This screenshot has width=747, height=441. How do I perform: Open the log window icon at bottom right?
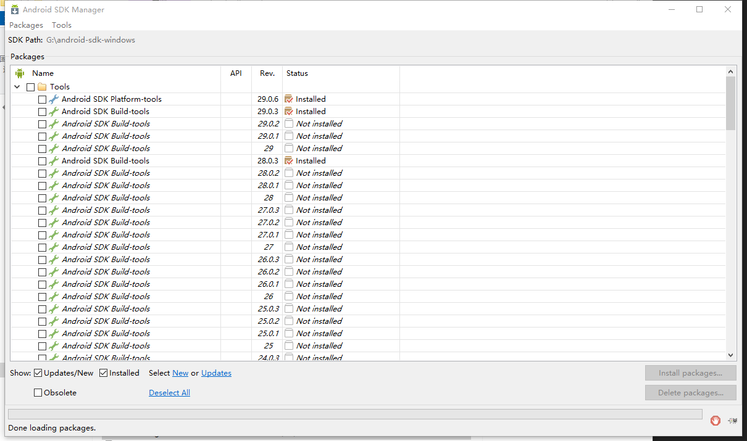click(733, 421)
